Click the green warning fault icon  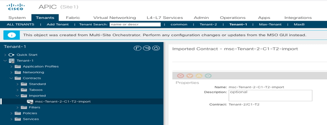pos(208,76)
